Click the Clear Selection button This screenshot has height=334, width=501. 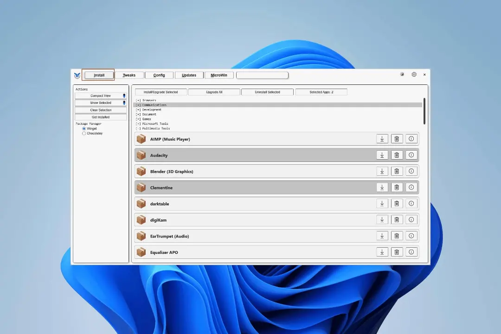pos(101,110)
